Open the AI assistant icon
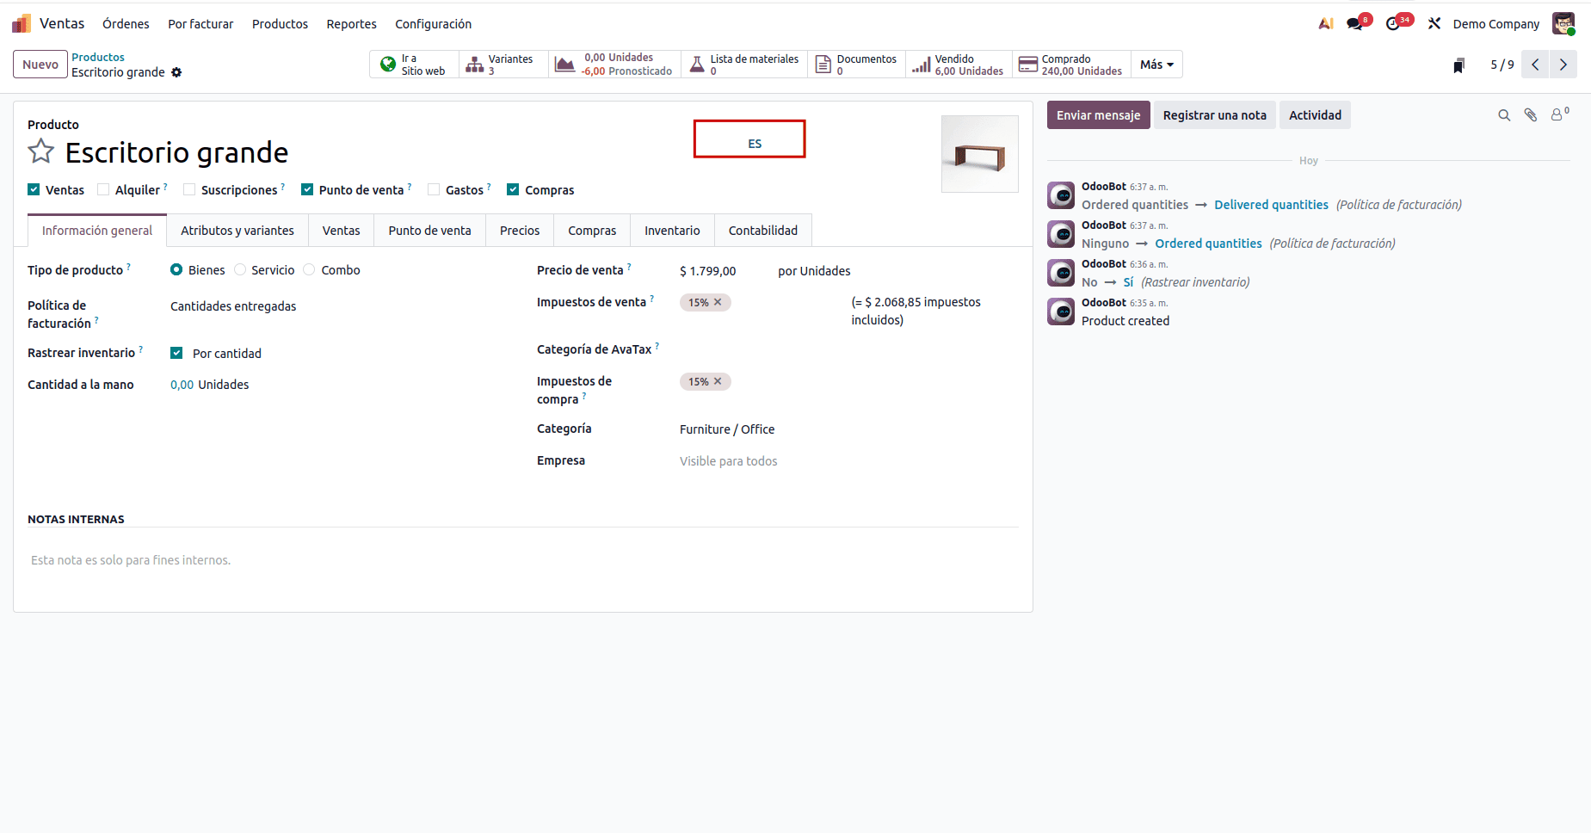This screenshot has width=1591, height=833. tap(1325, 23)
